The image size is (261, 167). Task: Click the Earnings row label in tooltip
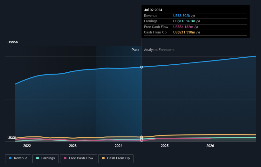point(151,21)
